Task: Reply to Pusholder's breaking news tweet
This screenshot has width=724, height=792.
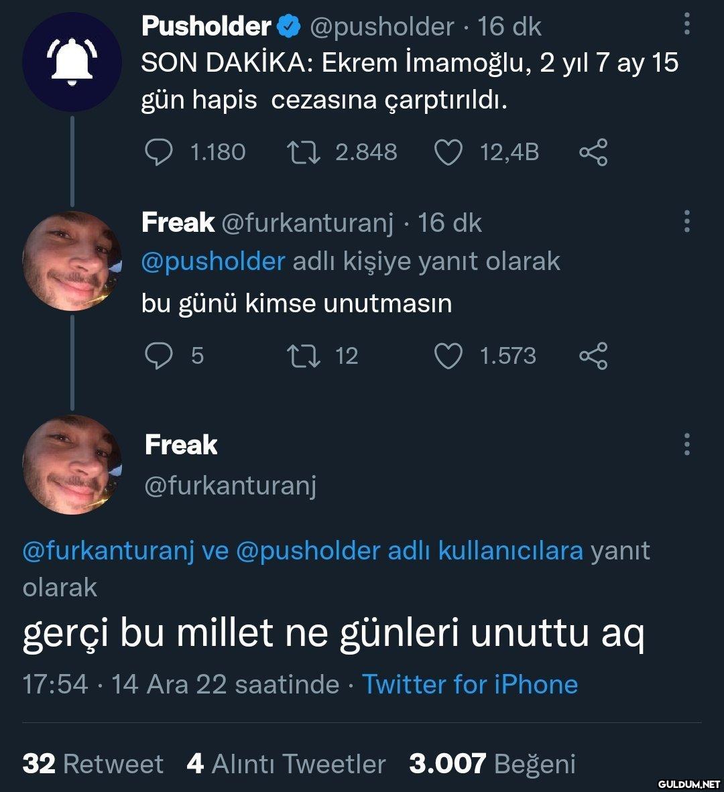Action: pos(158,152)
